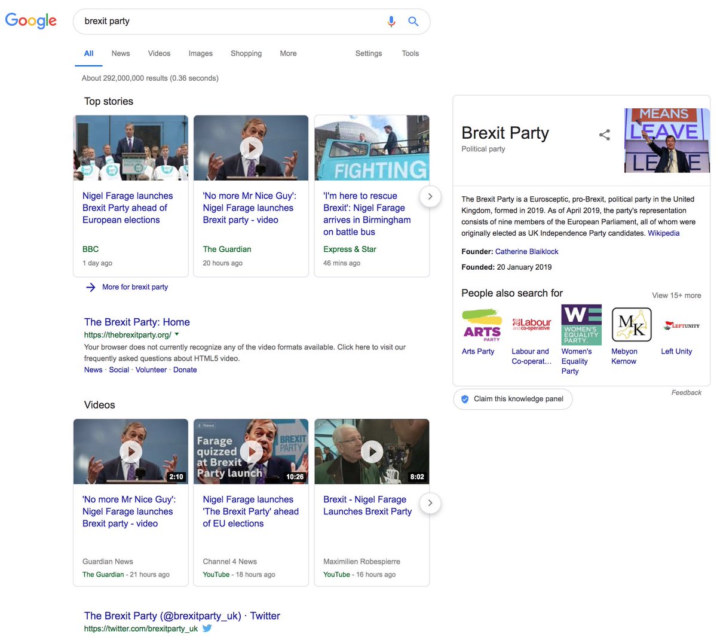Click the Mebyon Kernow logo
This screenshot has width=717, height=637.
point(632,325)
